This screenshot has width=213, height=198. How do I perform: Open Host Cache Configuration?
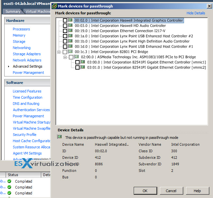[32, 141]
